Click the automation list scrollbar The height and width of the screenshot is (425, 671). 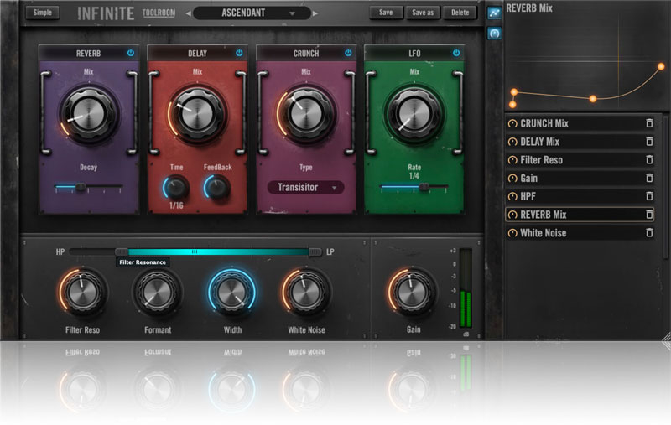[x=665, y=186]
